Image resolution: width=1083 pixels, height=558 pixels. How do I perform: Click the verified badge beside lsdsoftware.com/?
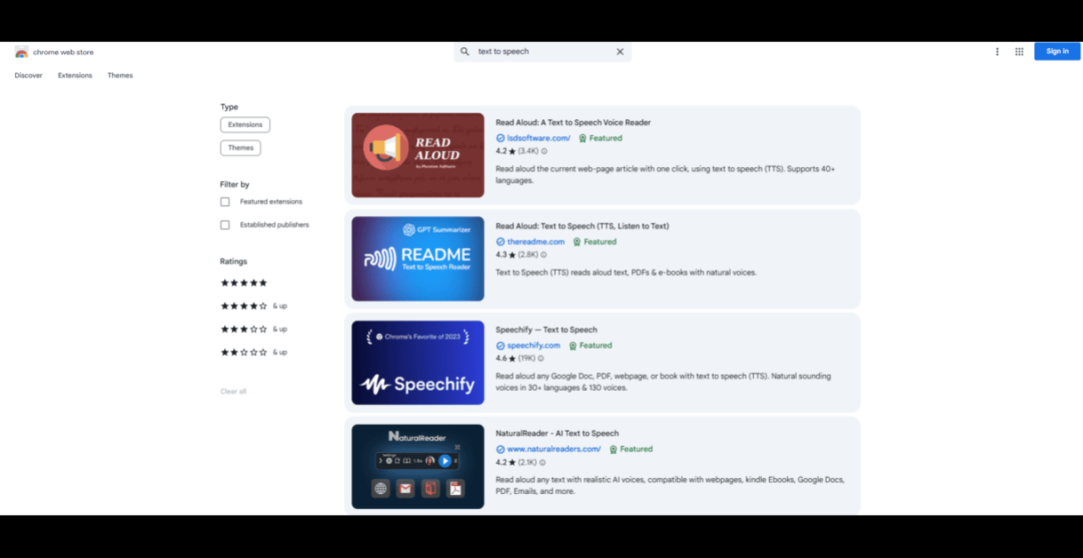(x=501, y=139)
